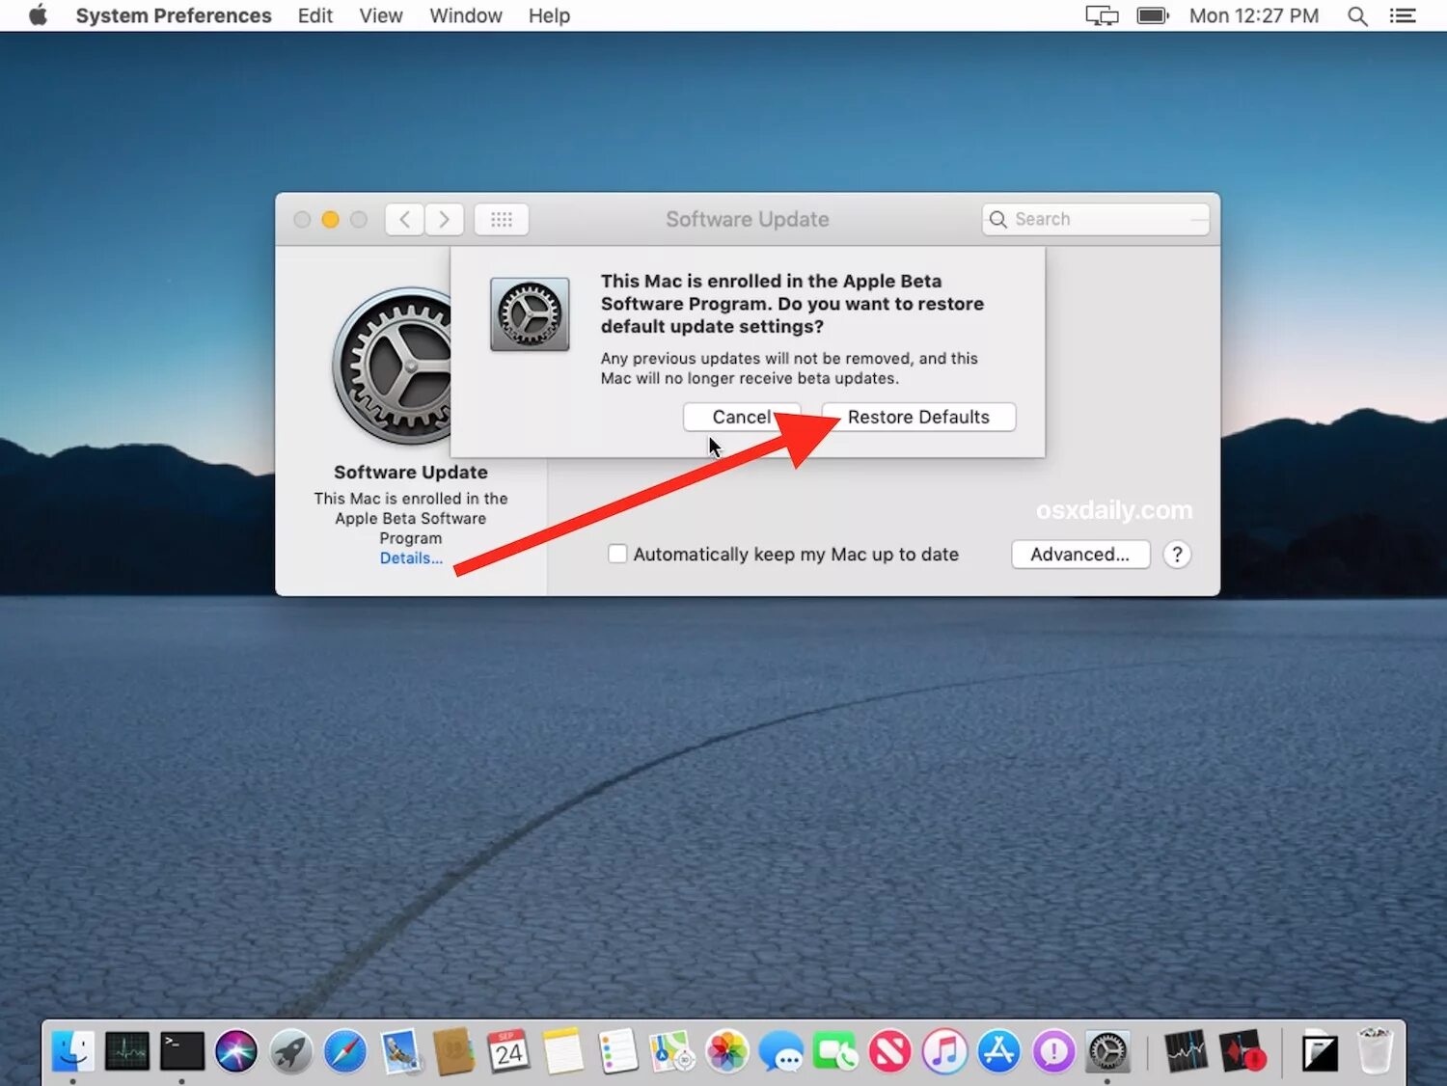Open Calendar showing 24 in Dock
This screenshot has height=1086, width=1447.
pos(508,1050)
